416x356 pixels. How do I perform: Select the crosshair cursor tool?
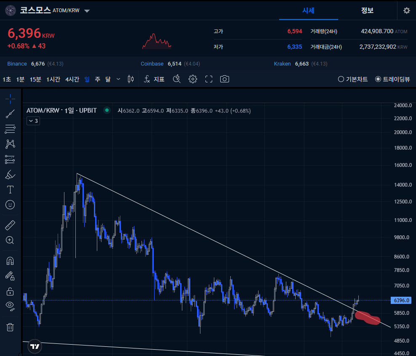[x=10, y=99]
